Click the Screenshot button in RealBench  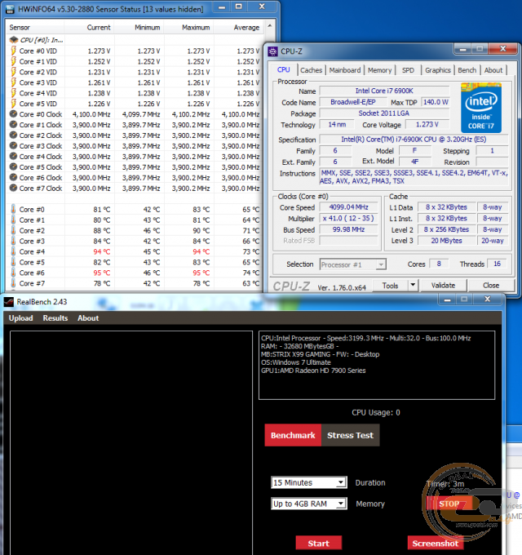pyautogui.click(x=435, y=543)
